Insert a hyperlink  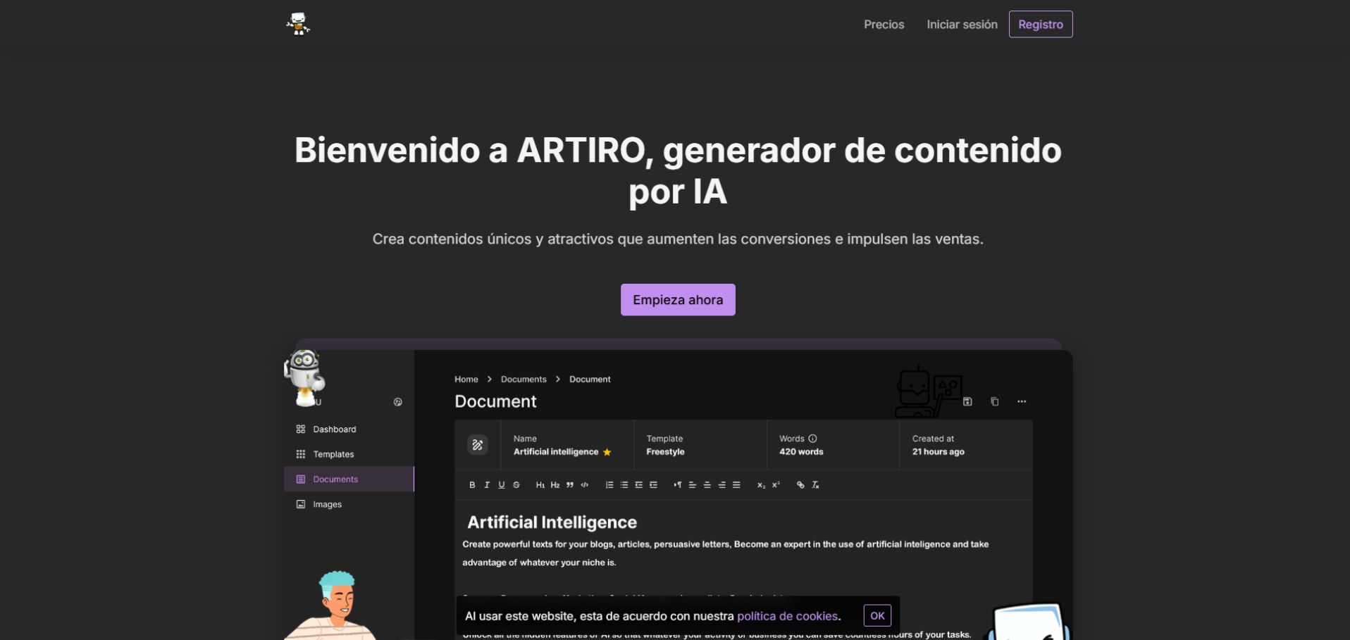[x=800, y=485]
